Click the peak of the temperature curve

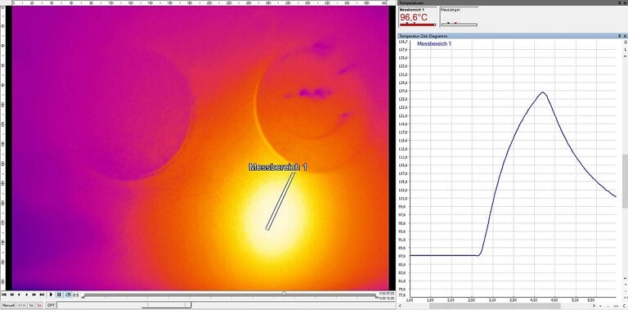coord(543,92)
